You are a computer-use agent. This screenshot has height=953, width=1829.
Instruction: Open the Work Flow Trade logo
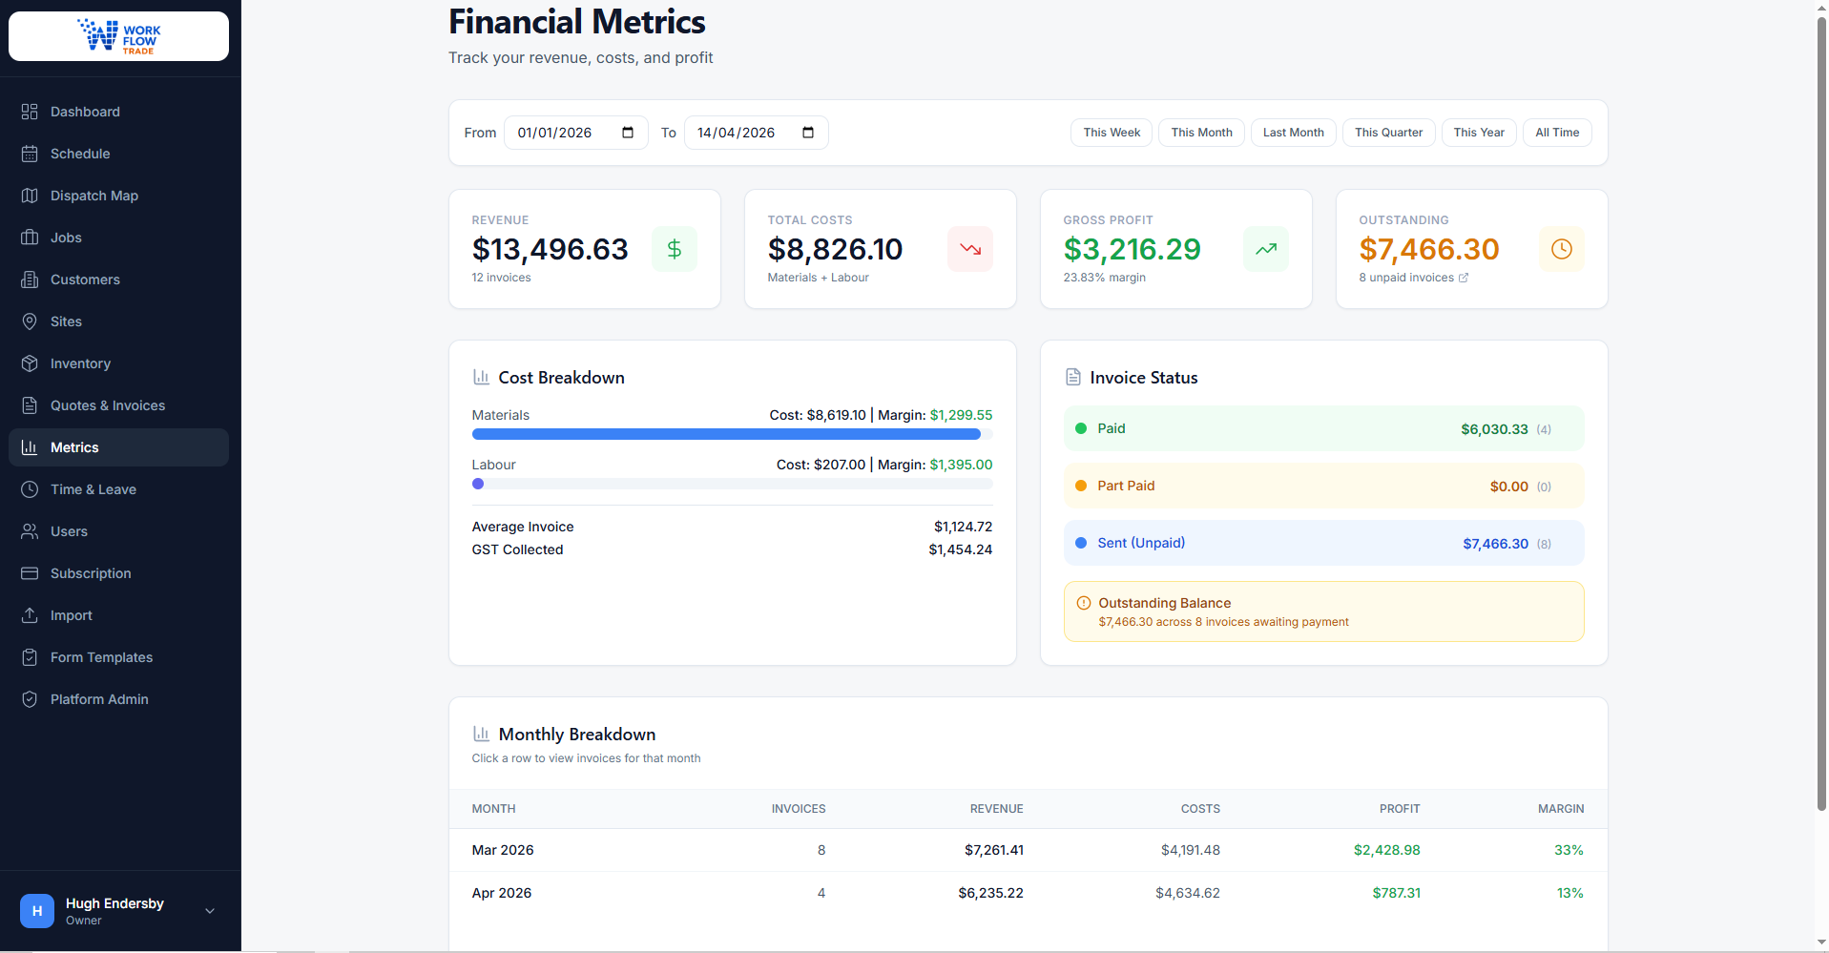point(118,36)
